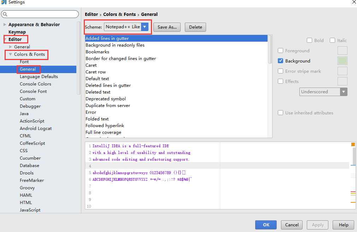Toggle Error stripe mark checkbox

click(x=281, y=71)
